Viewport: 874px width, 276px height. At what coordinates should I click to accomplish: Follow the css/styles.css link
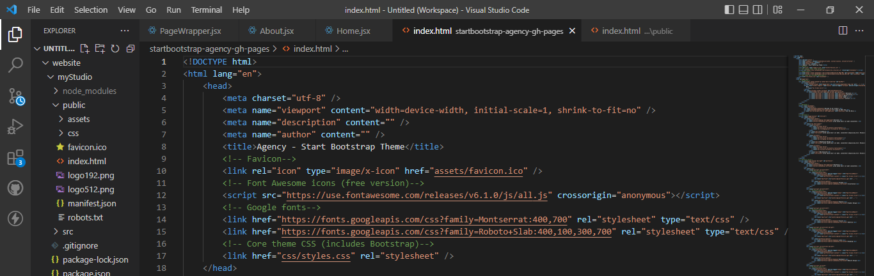tap(316, 256)
